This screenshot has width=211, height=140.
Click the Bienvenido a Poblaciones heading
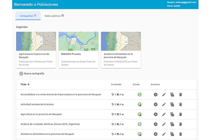click(x=36, y=5)
